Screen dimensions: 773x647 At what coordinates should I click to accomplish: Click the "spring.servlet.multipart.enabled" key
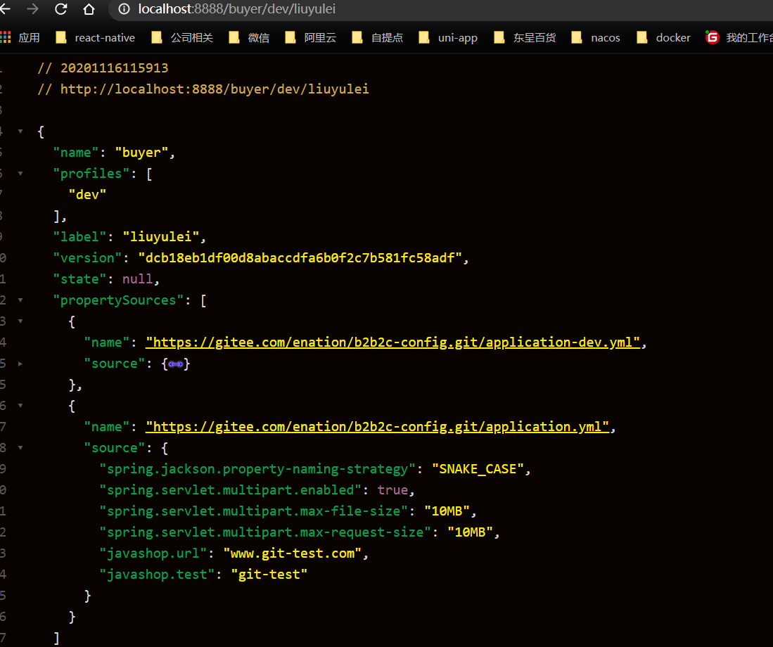click(x=230, y=490)
